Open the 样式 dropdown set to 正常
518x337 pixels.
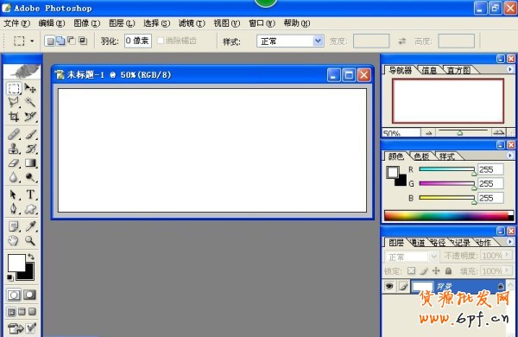(290, 41)
